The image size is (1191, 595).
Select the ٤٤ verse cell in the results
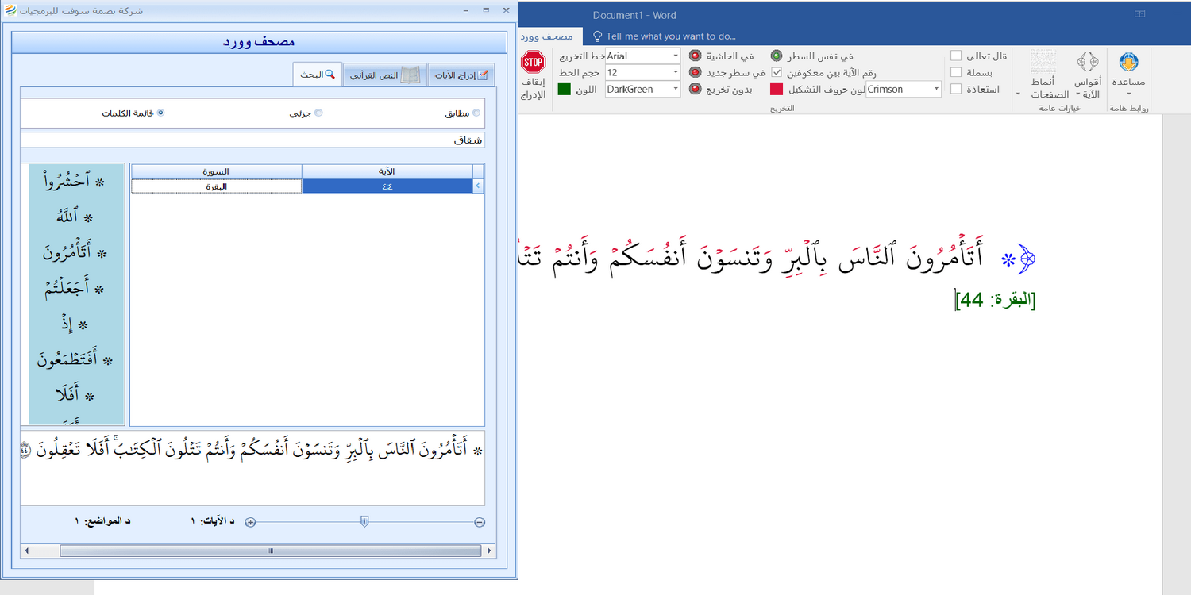pos(387,186)
